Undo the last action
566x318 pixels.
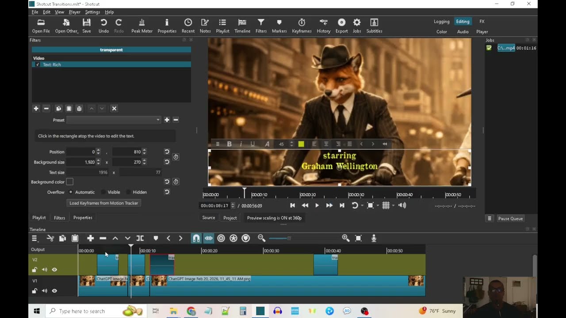pyautogui.click(x=103, y=26)
